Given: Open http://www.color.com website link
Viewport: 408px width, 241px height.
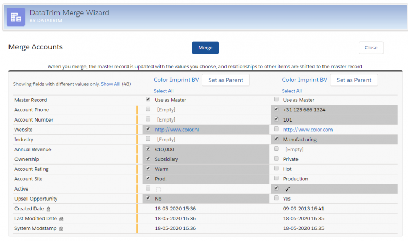Looking at the screenshot, I should 308,130.
